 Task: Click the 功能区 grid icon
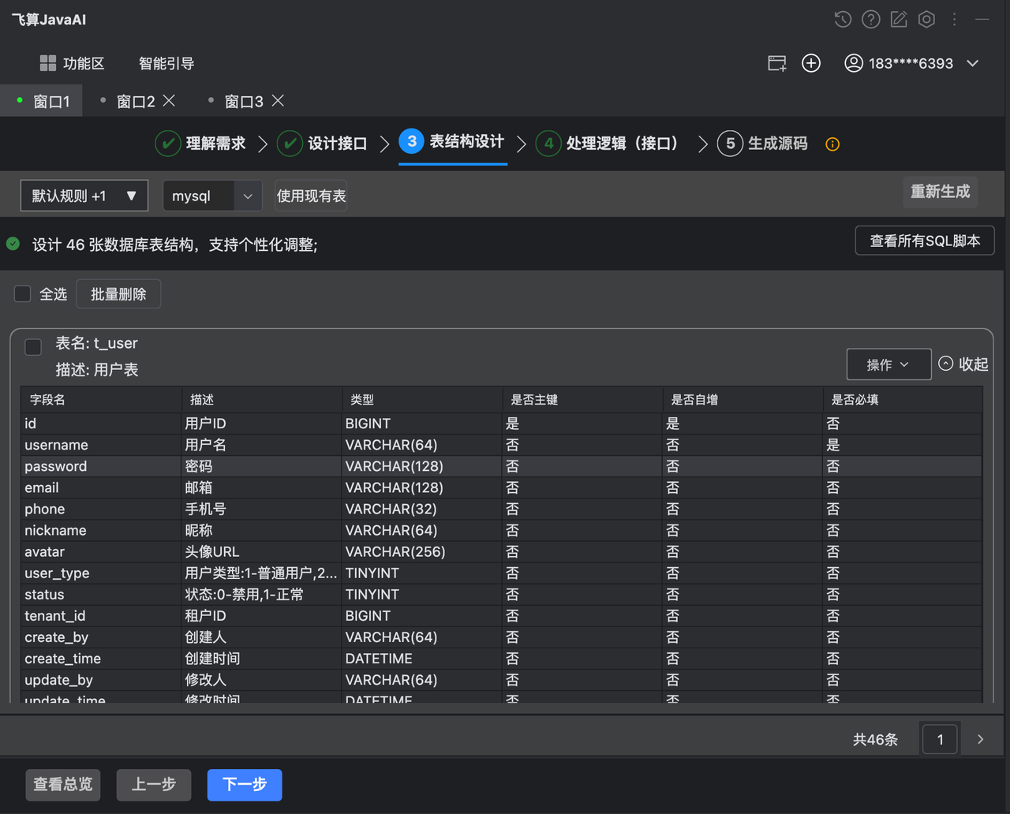click(48, 63)
